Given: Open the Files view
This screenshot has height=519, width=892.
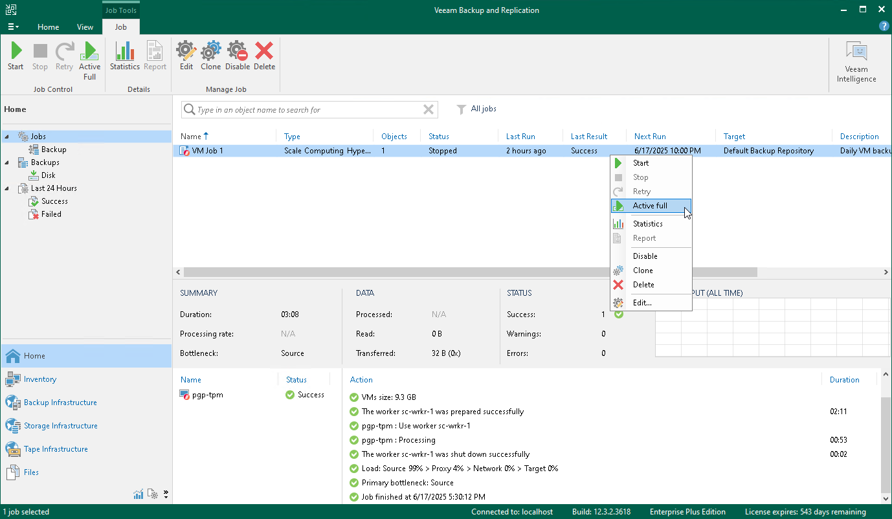Looking at the screenshot, I should click(86, 472).
